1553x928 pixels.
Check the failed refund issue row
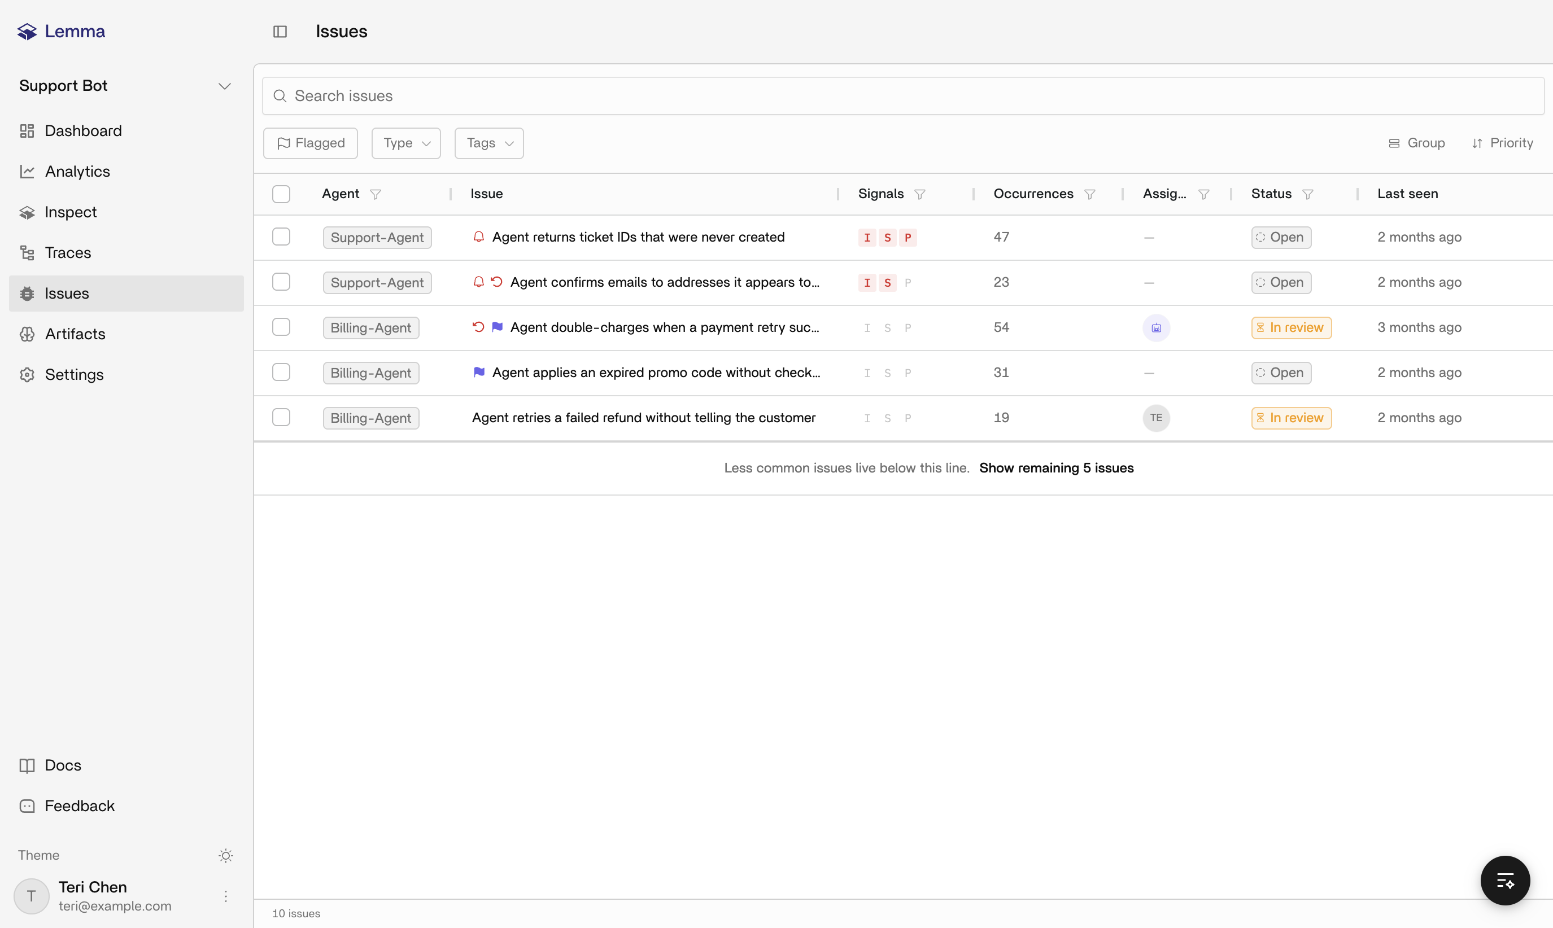click(x=281, y=417)
